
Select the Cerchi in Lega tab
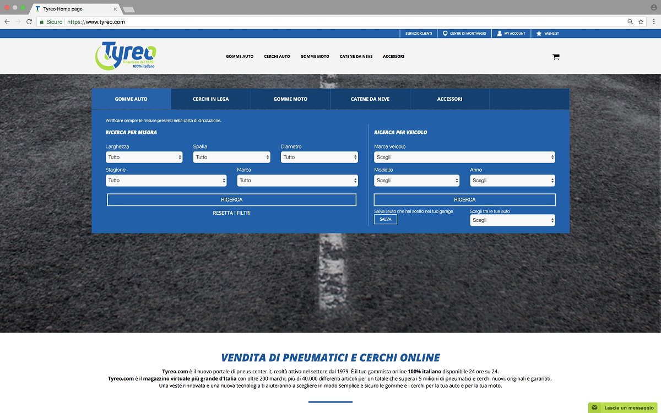pyautogui.click(x=211, y=99)
